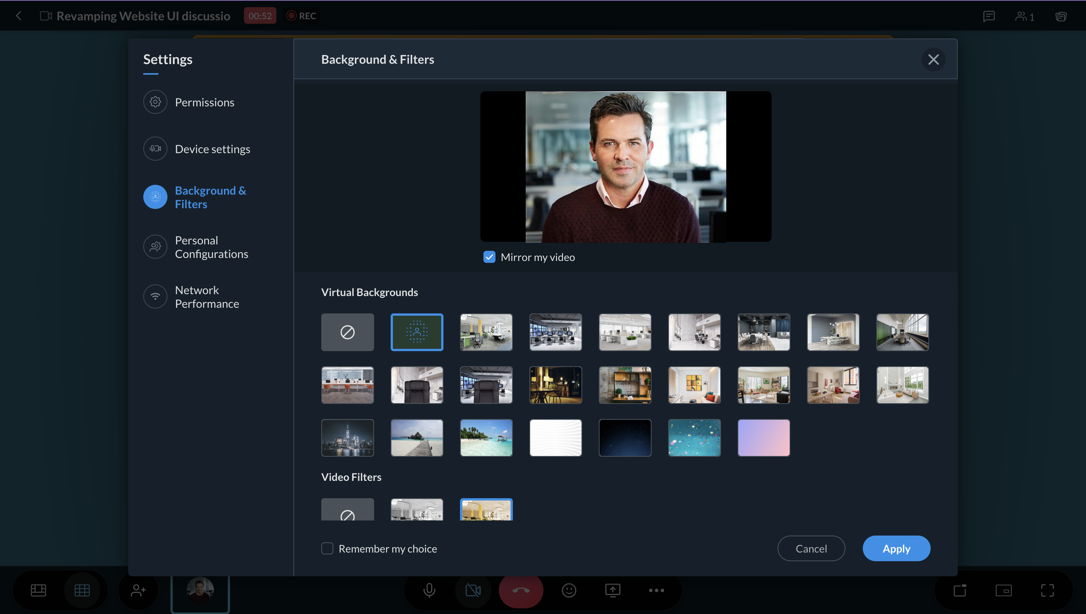
Task: Open the emoji reactions icon
Action: [569, 590]
